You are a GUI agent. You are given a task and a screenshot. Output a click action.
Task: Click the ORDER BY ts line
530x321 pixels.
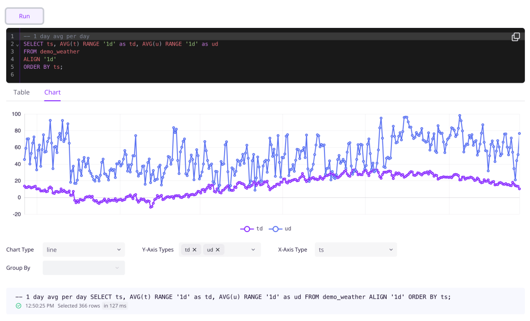point(43,67)
